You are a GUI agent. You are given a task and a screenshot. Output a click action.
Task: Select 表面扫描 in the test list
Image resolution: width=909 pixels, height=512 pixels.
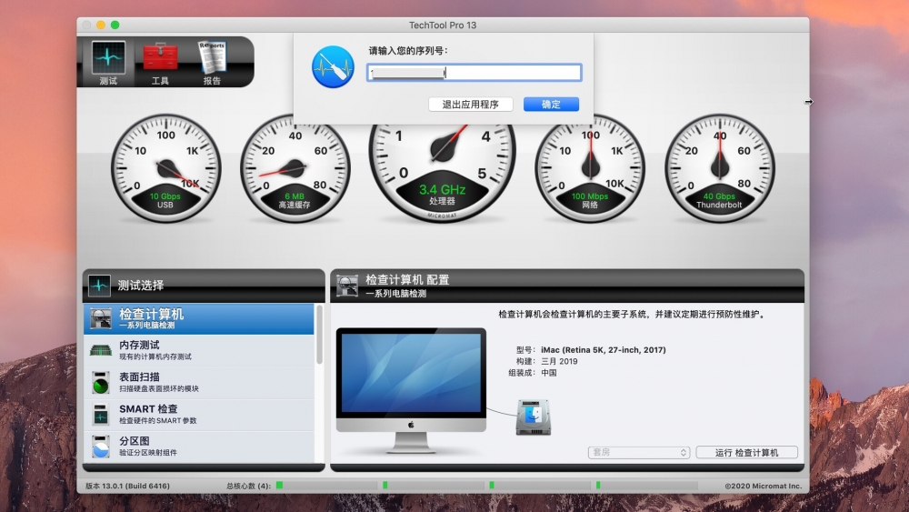199,382
